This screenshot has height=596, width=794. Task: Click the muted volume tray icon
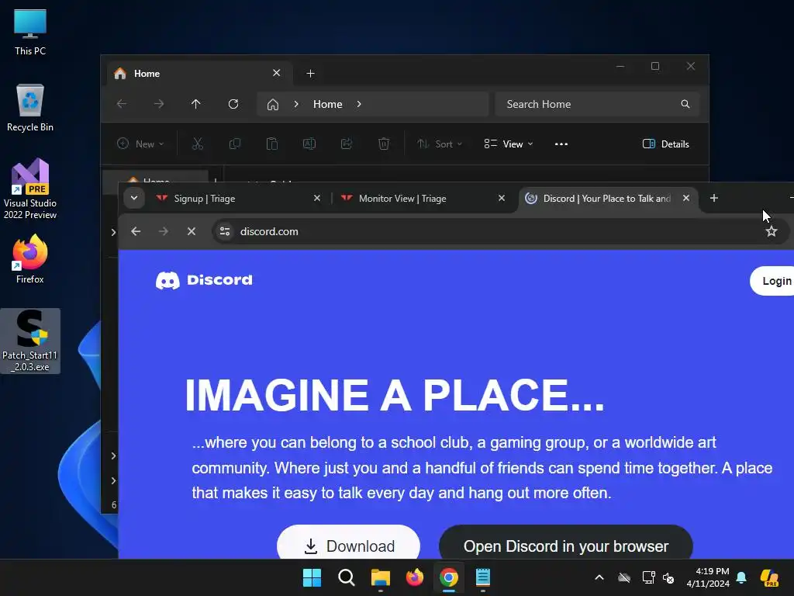point(668,577)
